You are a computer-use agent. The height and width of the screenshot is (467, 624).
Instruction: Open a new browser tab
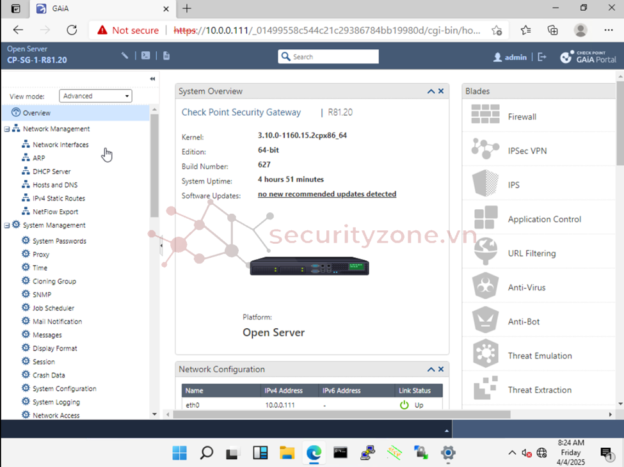pyautogui.click(x=187, y=8)
